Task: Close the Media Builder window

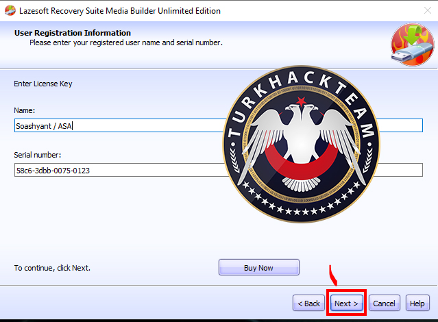Action: point(428,10)
